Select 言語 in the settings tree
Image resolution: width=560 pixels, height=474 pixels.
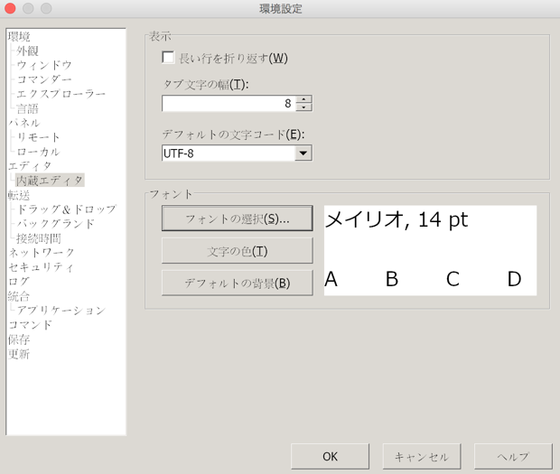27,108
